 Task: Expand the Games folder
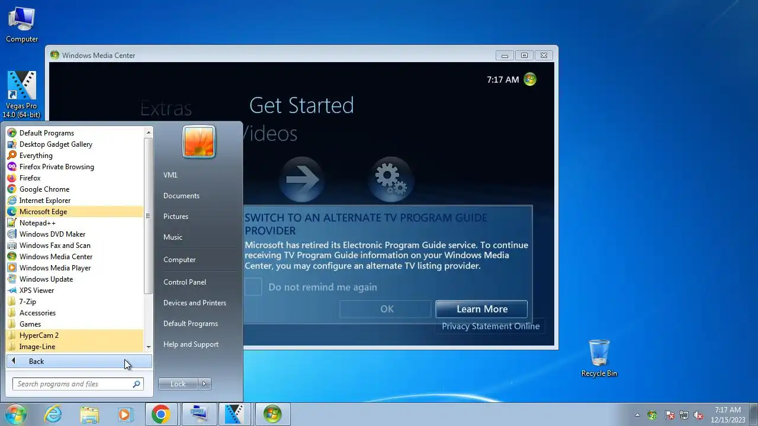[x=75, y=324]
